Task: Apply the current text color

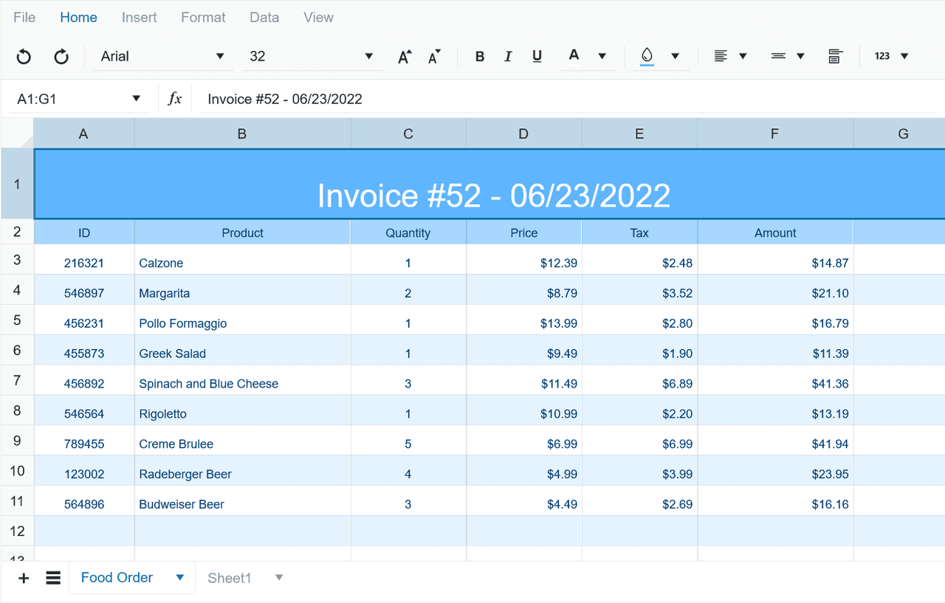Action: click(x=574, y=55)
